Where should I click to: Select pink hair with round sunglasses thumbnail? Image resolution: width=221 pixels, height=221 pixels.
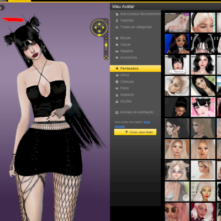tap(177, 212)
